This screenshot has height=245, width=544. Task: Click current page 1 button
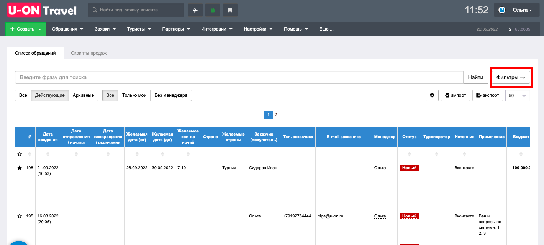point(268,114)
